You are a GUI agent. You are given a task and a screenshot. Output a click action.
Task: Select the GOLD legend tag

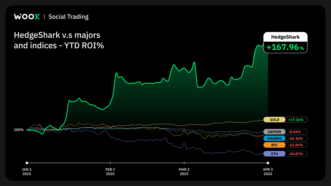coord(274,120)
